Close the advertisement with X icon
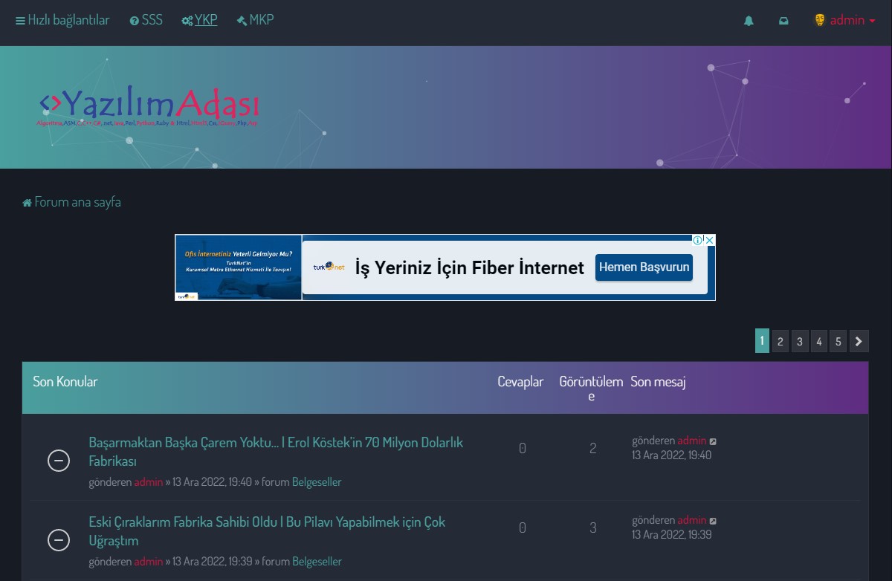Screen dimensions: 892x581 coord(710,240)
